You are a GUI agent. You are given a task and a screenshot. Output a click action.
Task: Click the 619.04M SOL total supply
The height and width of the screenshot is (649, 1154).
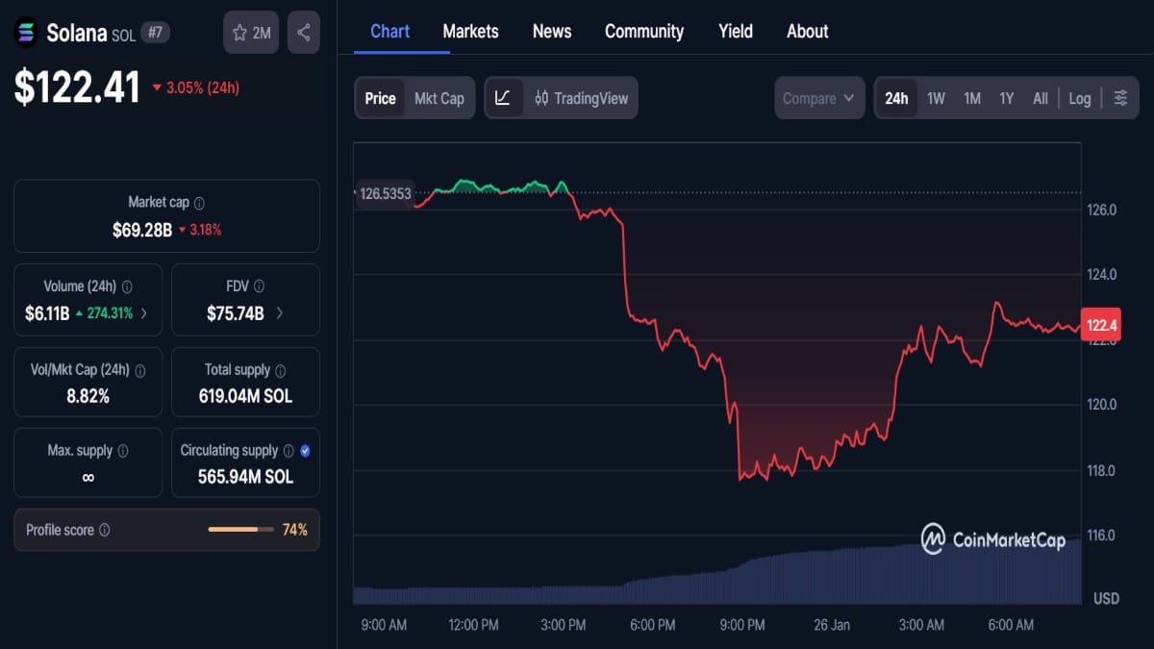[245, 396]
